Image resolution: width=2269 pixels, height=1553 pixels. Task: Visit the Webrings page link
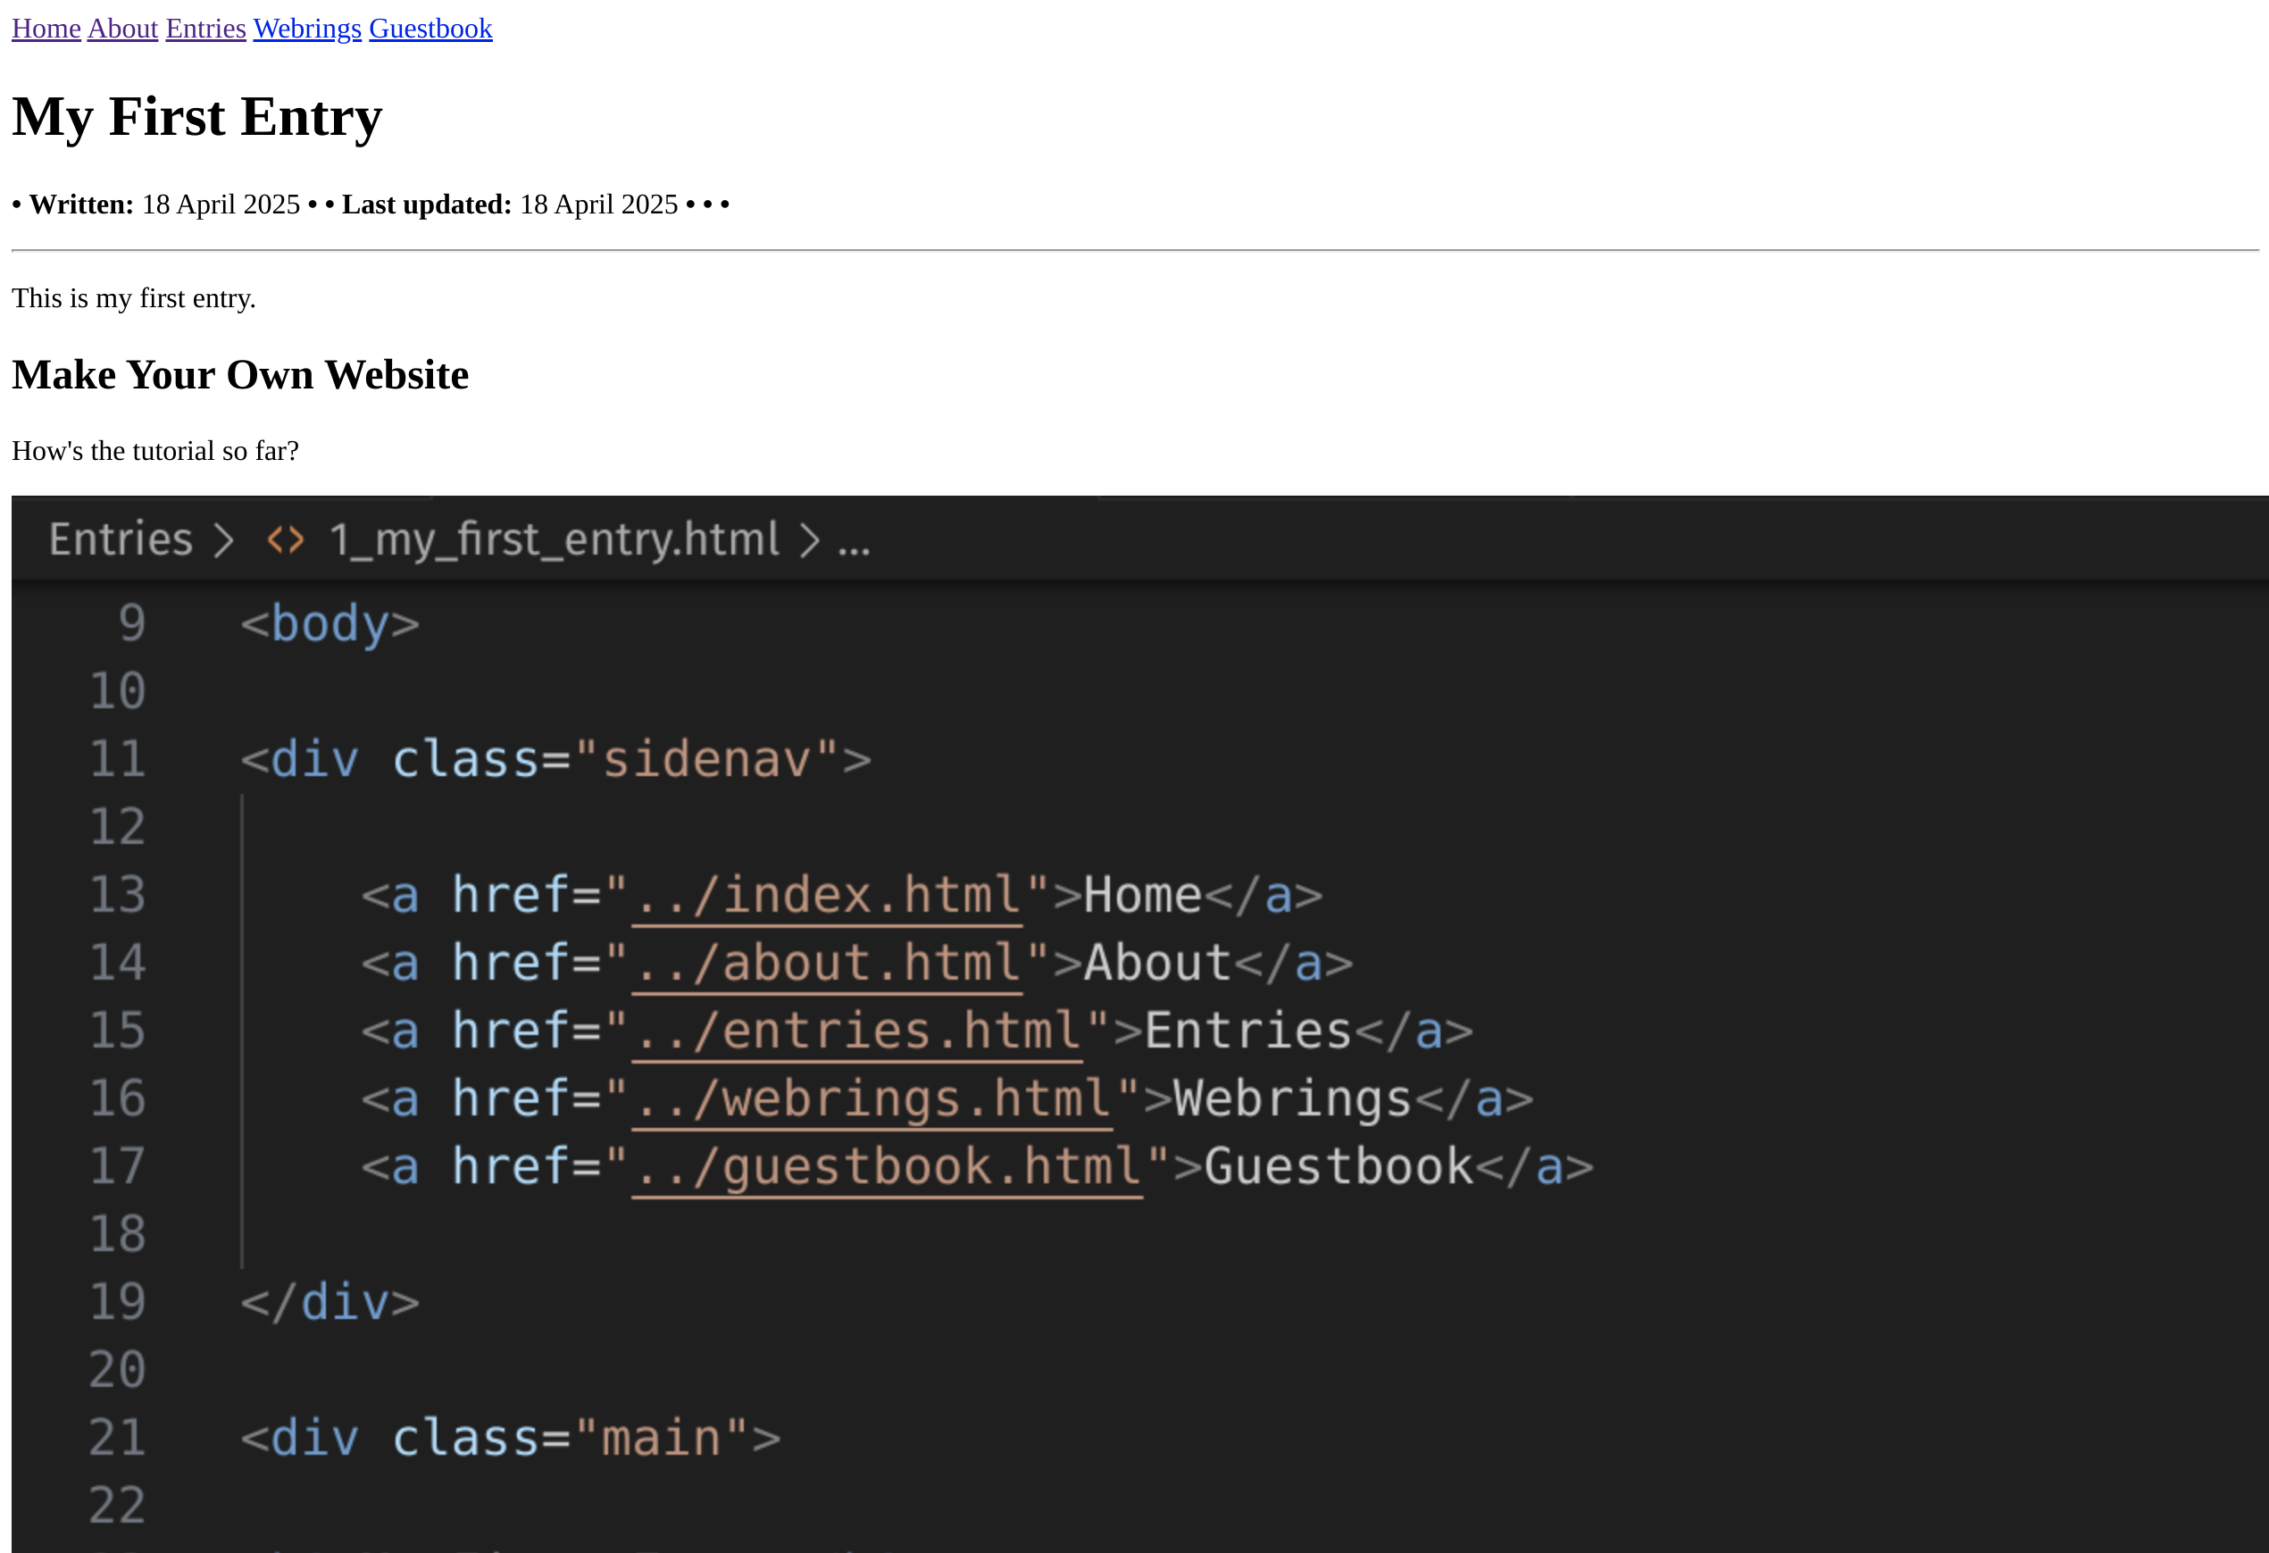click(x=306, y=29)
